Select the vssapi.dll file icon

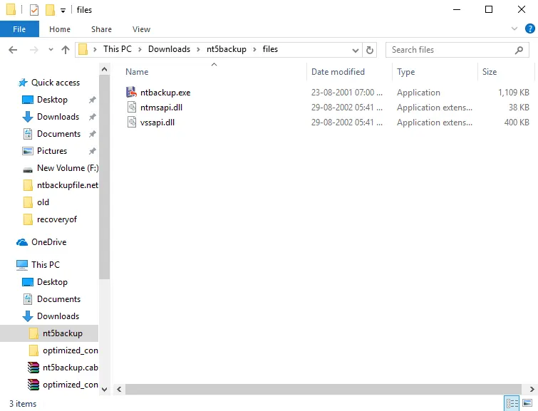click(132, 123)
